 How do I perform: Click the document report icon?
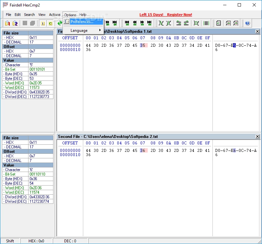219,23
